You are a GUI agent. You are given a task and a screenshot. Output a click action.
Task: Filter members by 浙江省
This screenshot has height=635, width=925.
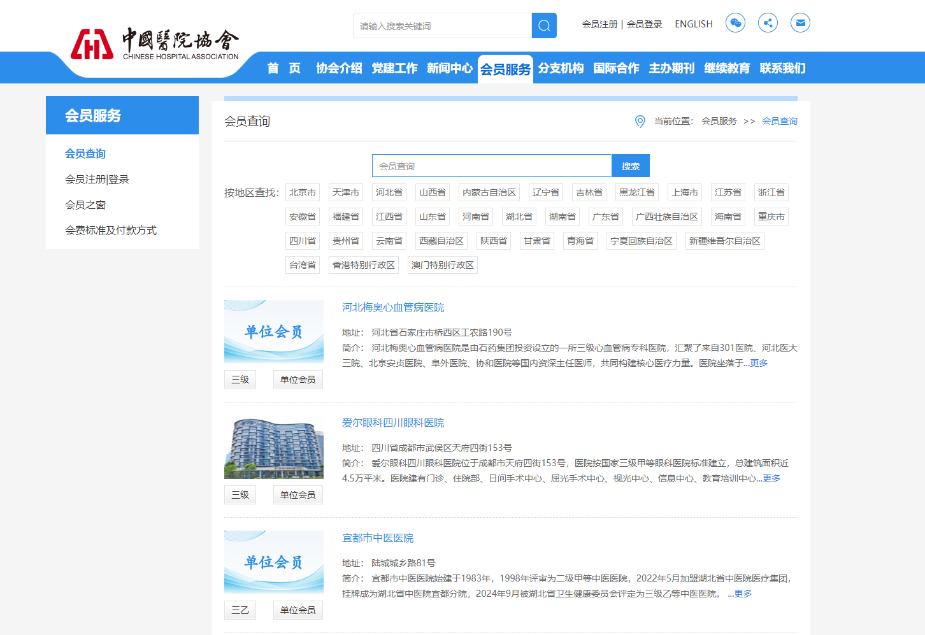[x=771, y=192]
